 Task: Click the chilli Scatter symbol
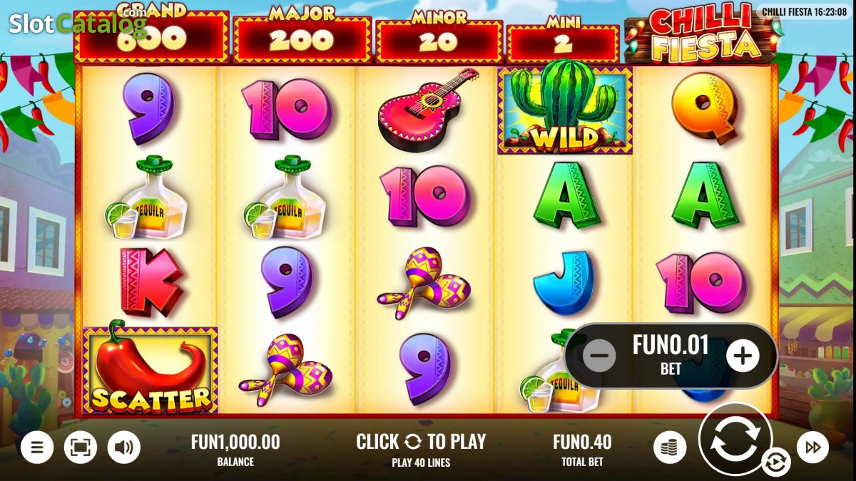click(x=151, y=370)
